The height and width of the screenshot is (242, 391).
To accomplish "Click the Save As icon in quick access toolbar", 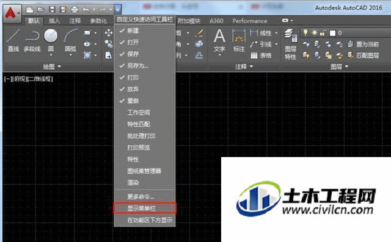I will 64,10.
